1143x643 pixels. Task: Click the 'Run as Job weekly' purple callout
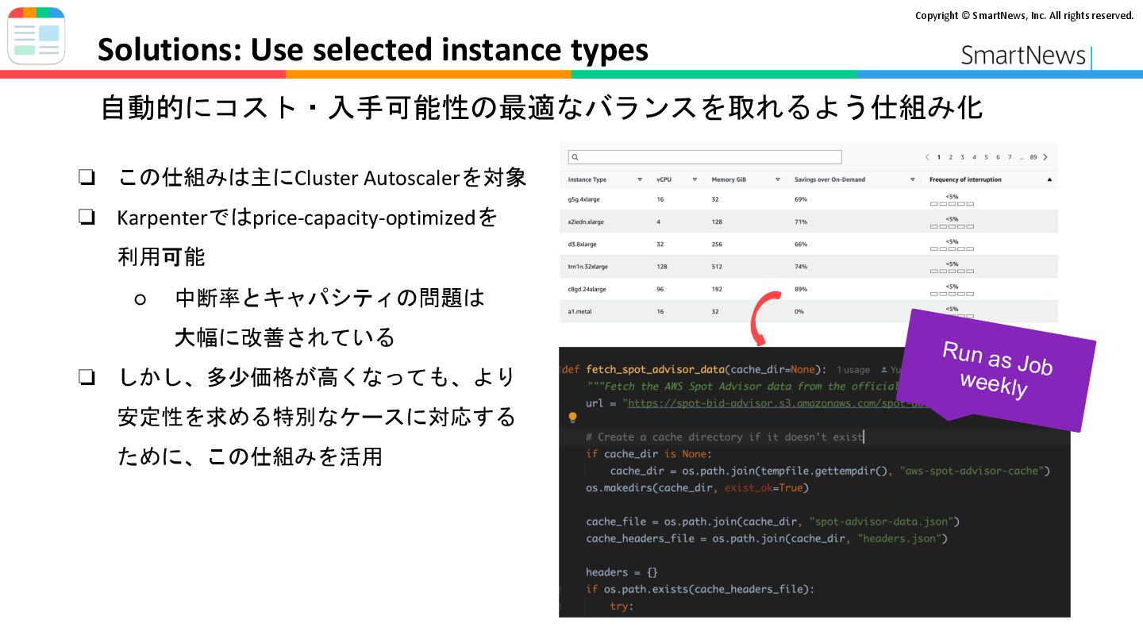997,370
